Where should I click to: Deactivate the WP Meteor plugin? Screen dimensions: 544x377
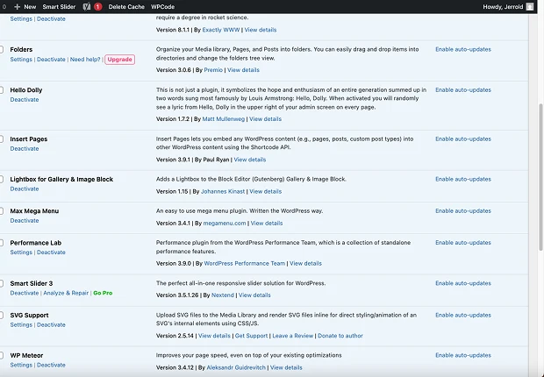[x=51, y=365]
